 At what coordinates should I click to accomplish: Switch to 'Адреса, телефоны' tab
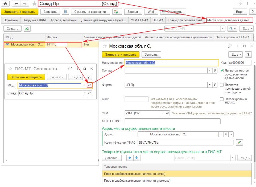tap(63, 20)
